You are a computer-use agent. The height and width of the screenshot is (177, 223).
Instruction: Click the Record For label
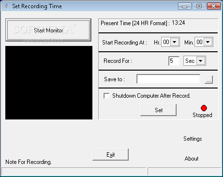[118, 61]
